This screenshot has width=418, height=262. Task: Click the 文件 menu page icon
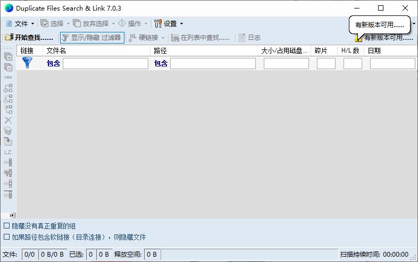(x=9, y=23)
